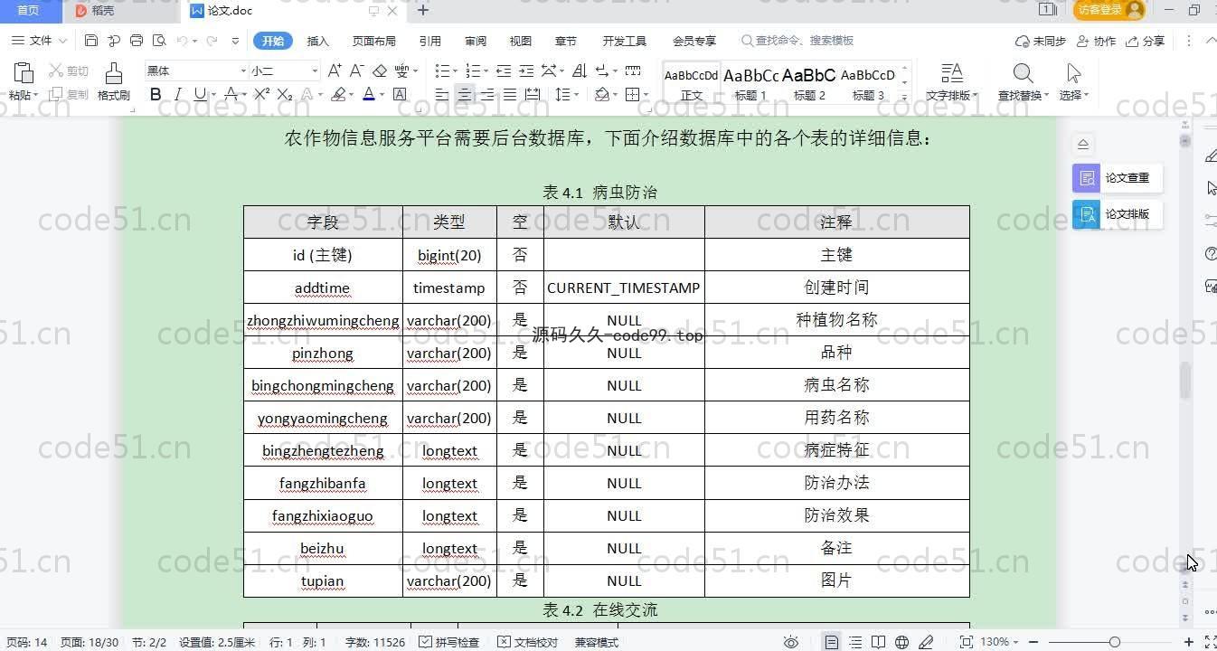
Task: Decrease font size with A- icon
Action: point(357,71)
